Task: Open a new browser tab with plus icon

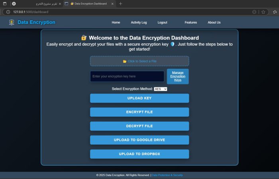Action: 120,4
